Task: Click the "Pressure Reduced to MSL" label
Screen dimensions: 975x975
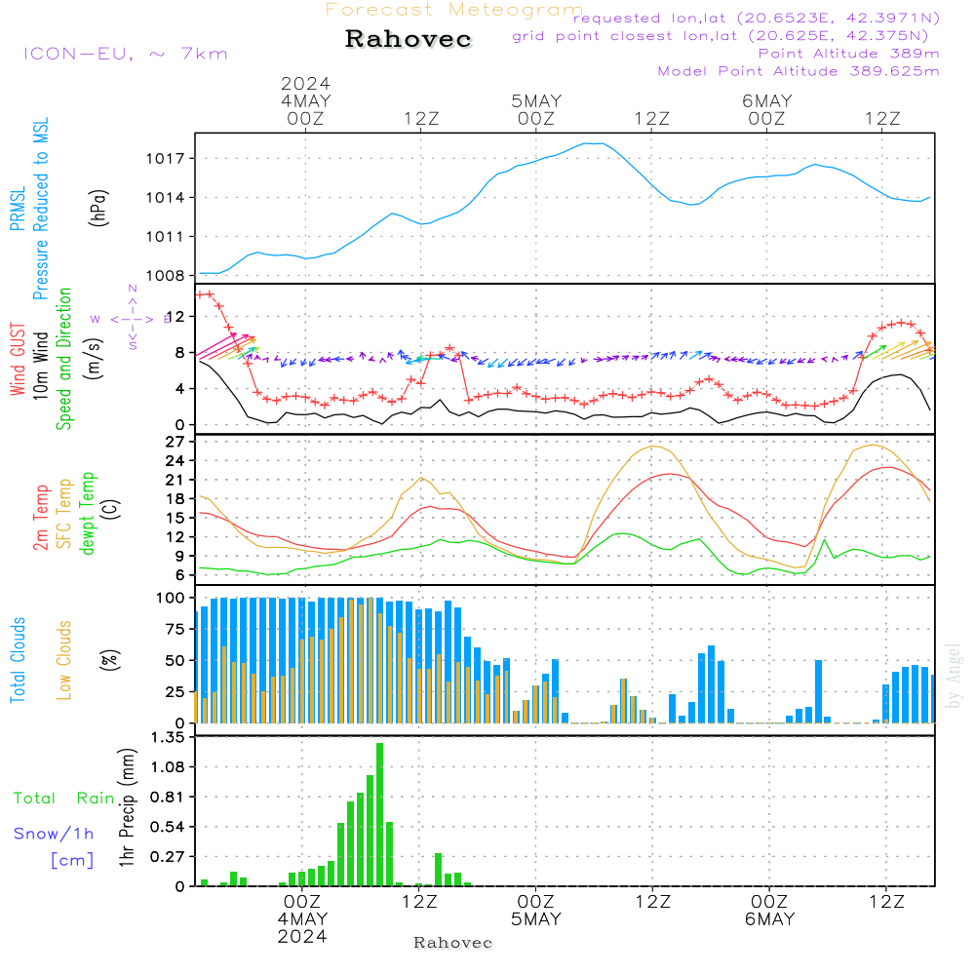Action: tap(40, 209)
